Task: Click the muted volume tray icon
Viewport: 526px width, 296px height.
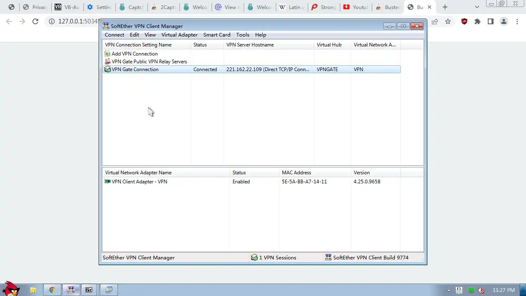Action: 481,290
